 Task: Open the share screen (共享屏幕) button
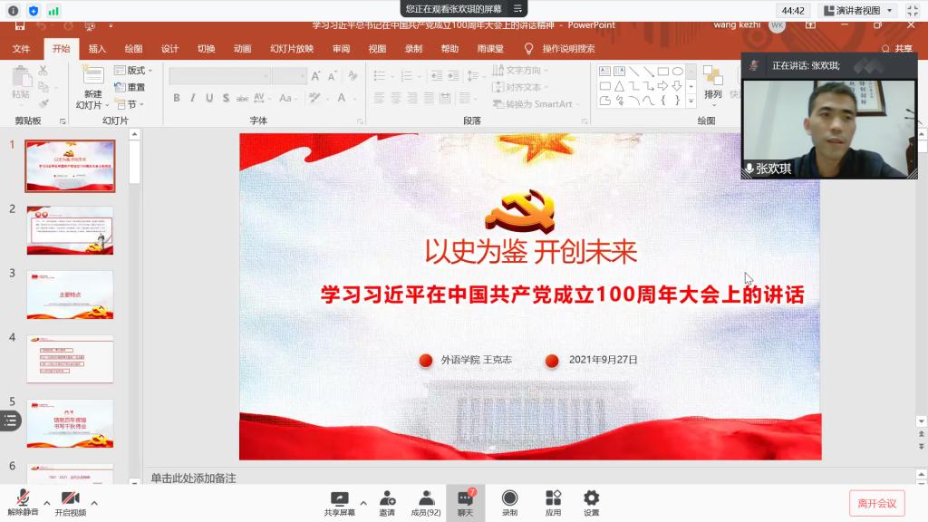[339, 501]
